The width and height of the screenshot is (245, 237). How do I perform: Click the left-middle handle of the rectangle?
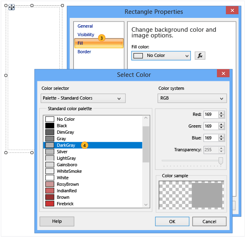pos(6,75)
